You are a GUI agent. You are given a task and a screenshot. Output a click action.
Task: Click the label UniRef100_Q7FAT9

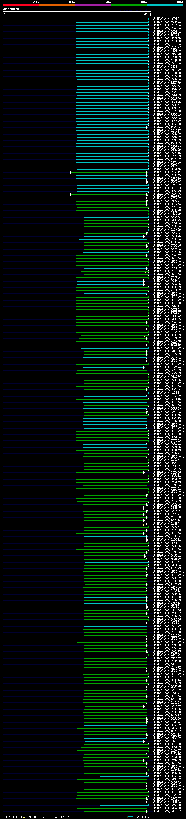tap(167, 185)
